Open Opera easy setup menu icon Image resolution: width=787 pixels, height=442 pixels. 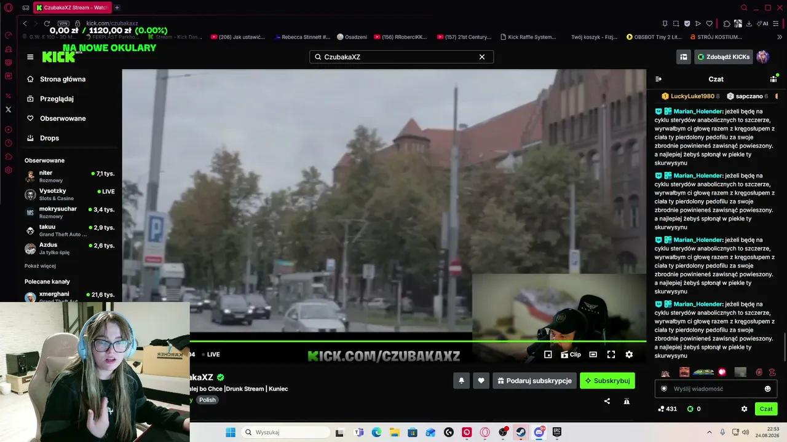tap(777, 23)
